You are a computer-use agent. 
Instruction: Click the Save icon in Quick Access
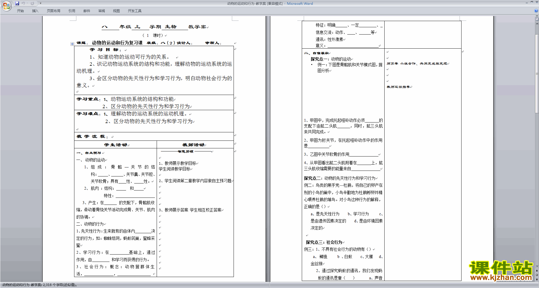pyautogui.click(x=17, y=3)
